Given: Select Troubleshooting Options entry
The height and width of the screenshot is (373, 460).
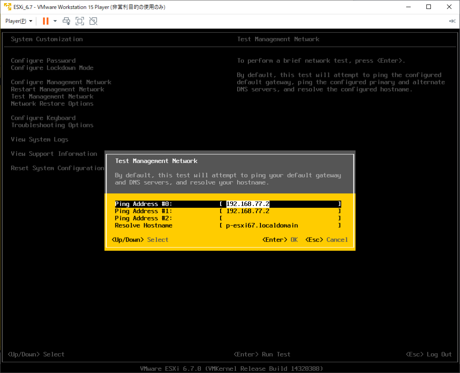Looking at the screenshot, I should pyautogui.click(x=52, y=125).
